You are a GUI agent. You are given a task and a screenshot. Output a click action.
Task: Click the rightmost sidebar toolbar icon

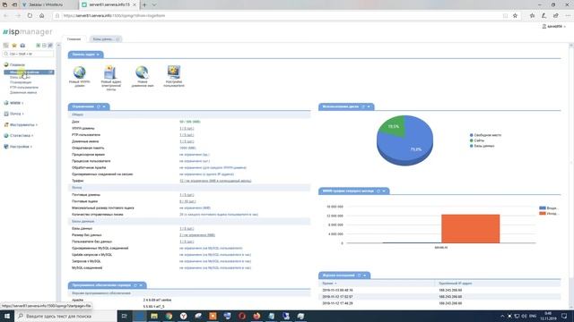point(50,46)
